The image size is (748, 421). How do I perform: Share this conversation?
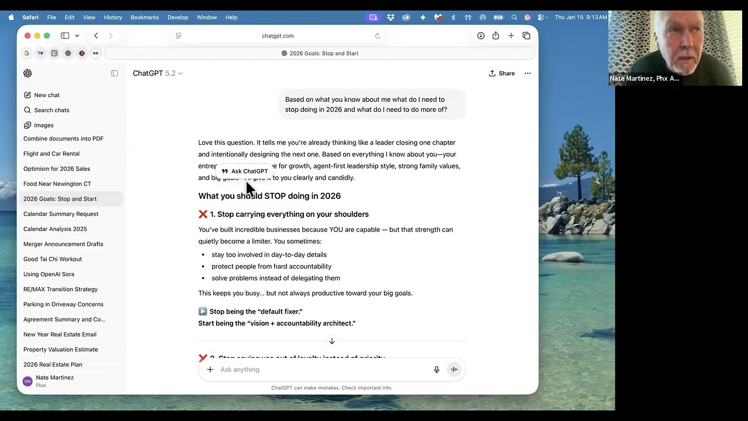tap(502, 73)
